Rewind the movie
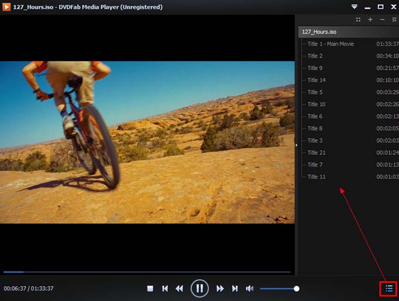 180,289
